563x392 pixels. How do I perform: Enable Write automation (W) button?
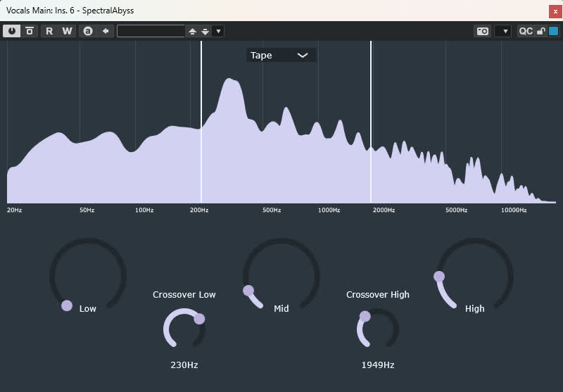click(x=67, y=31)
